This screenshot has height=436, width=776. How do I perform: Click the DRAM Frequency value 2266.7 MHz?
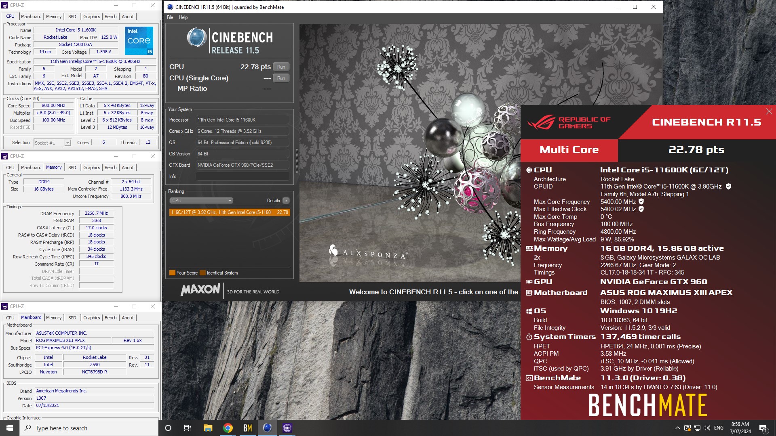tap(96, 213)
